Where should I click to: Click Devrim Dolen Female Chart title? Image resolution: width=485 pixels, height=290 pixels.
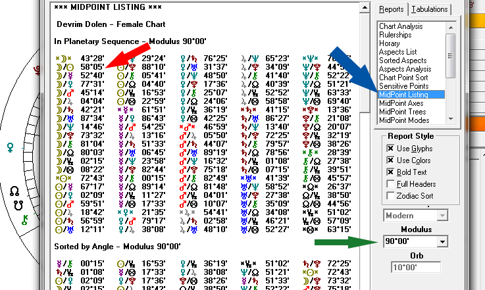[x=111, y=24]
